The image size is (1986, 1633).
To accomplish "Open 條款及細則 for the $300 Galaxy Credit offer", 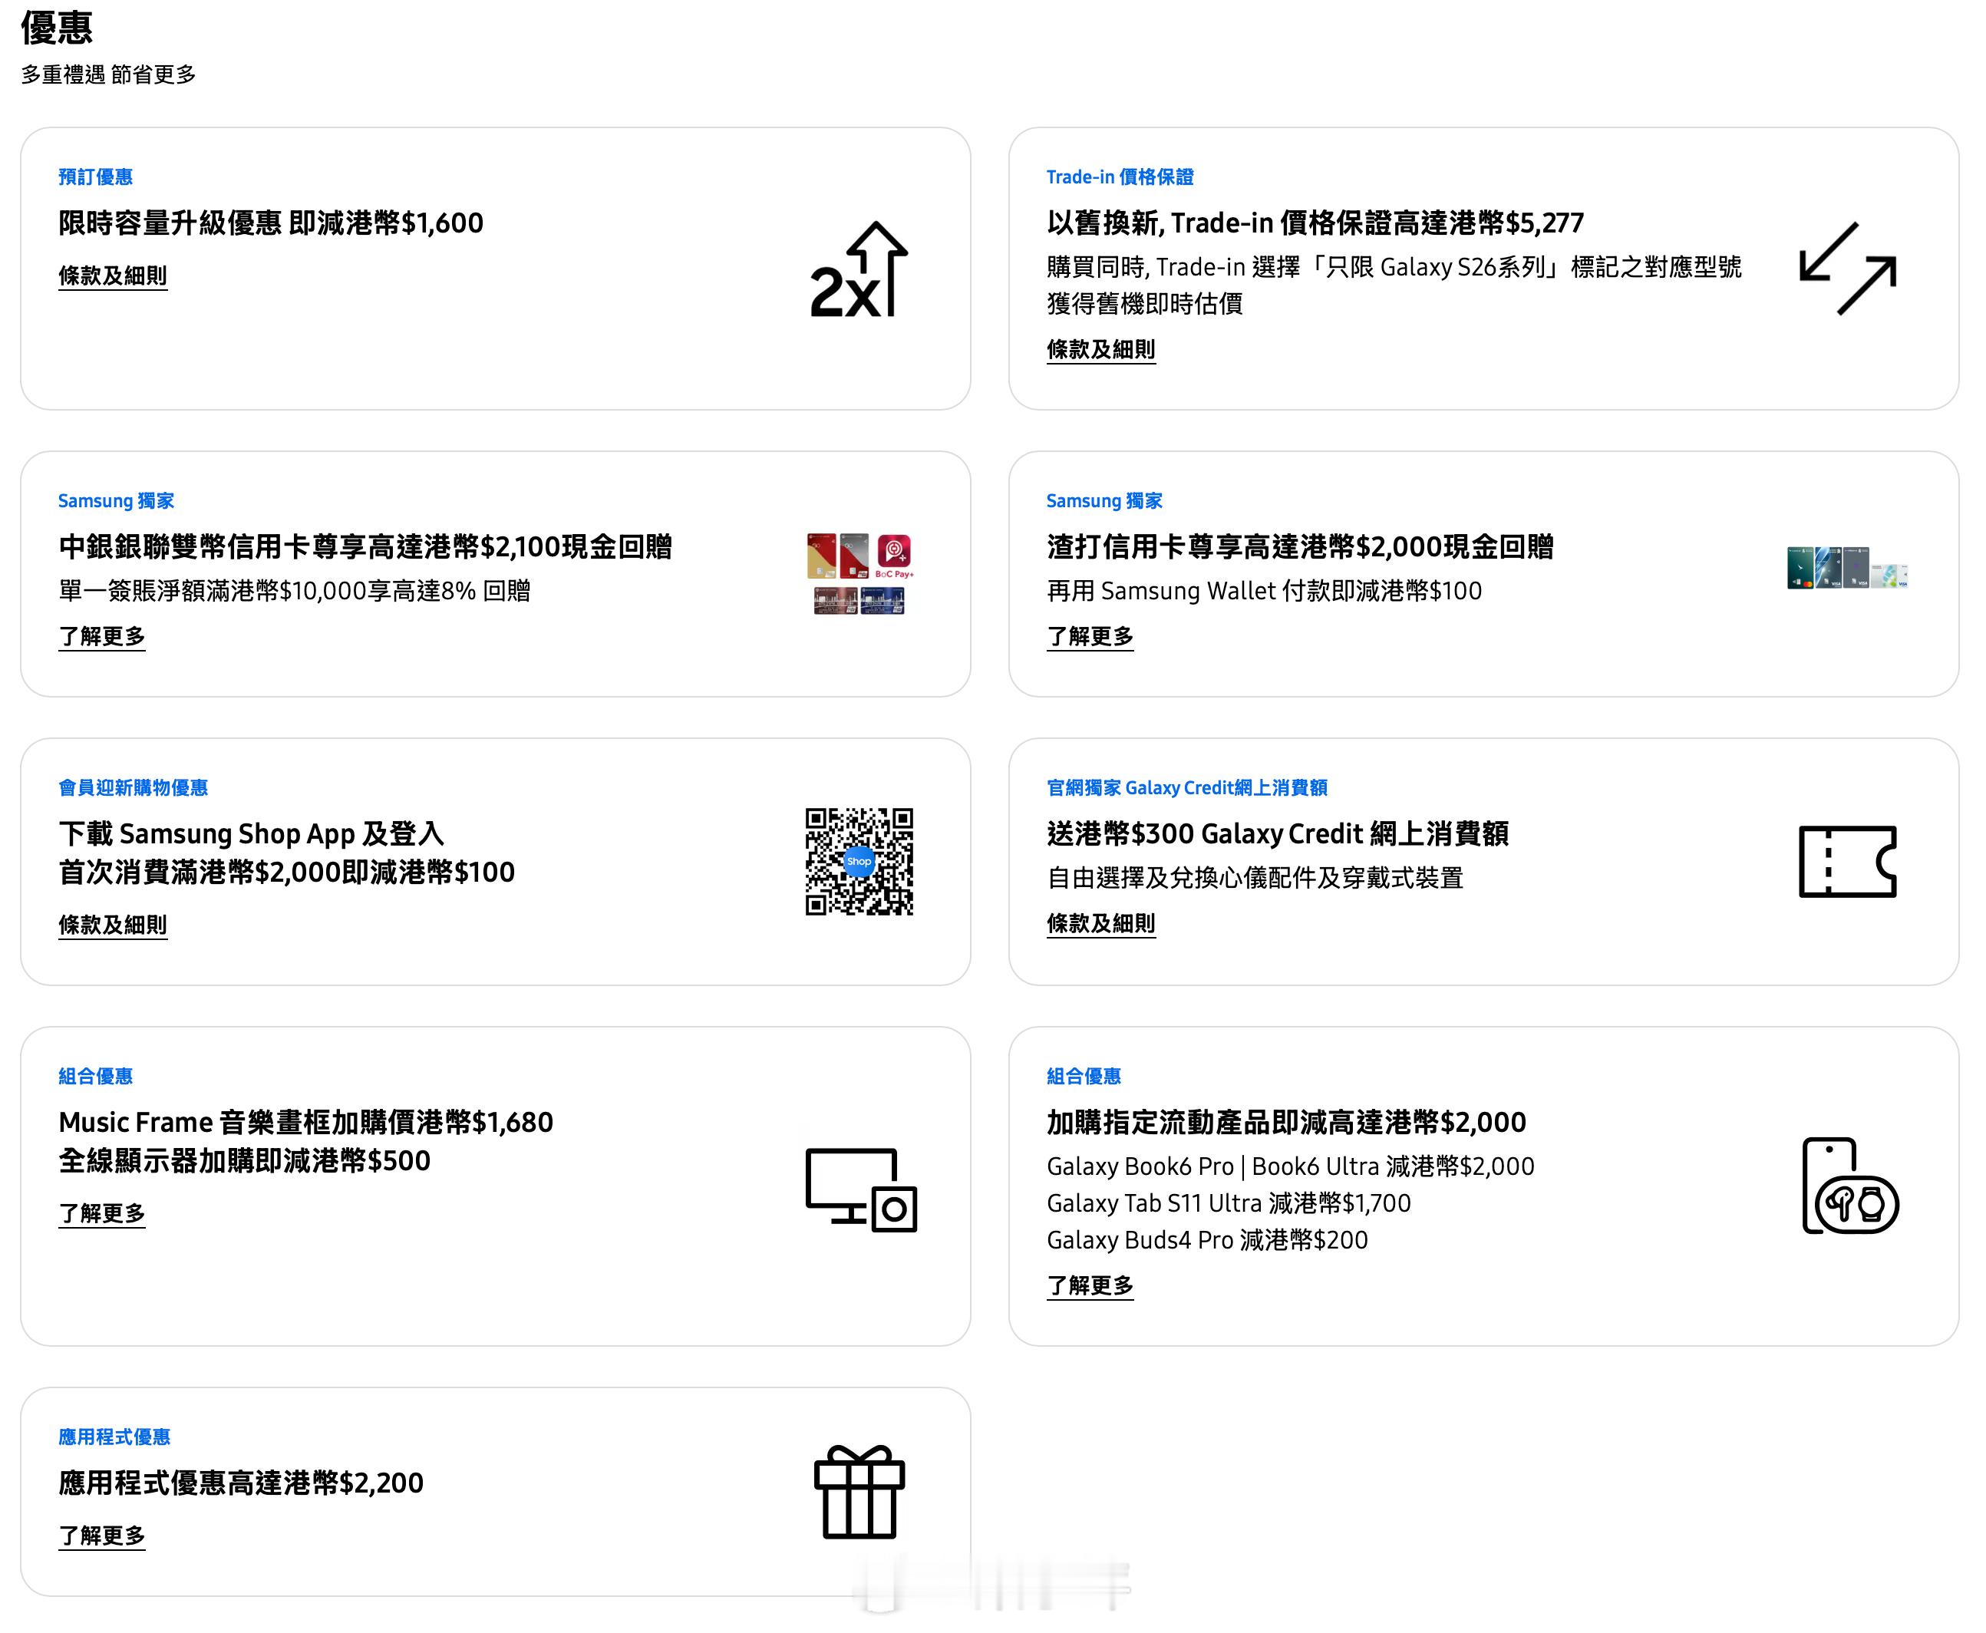I will (1100, 924).
